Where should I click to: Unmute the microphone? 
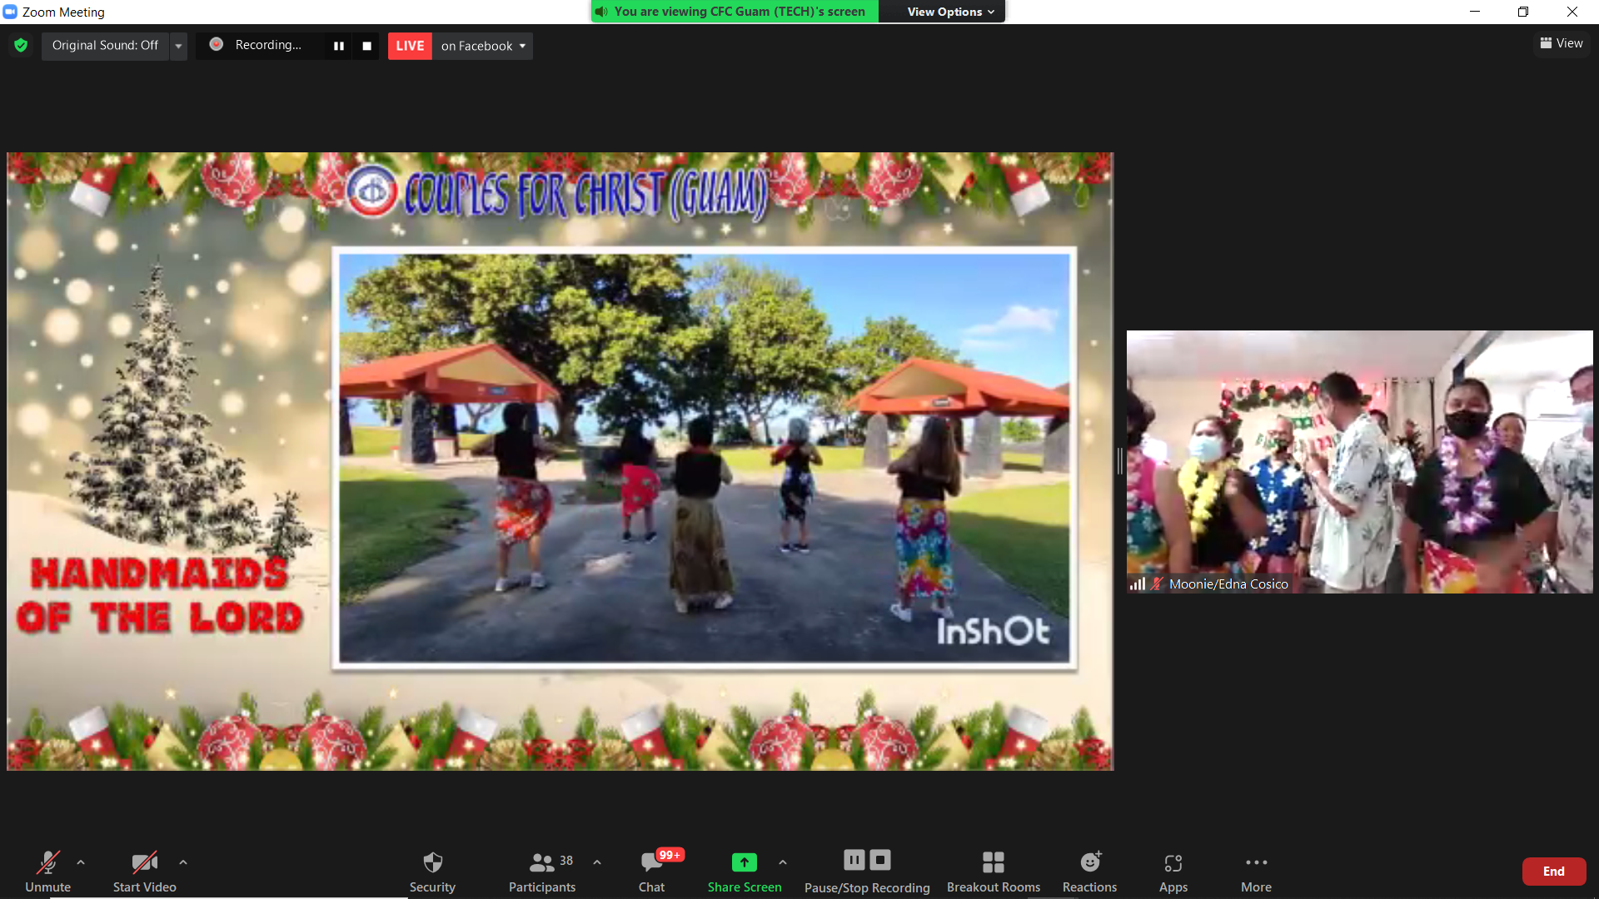[x=47, y=871]
